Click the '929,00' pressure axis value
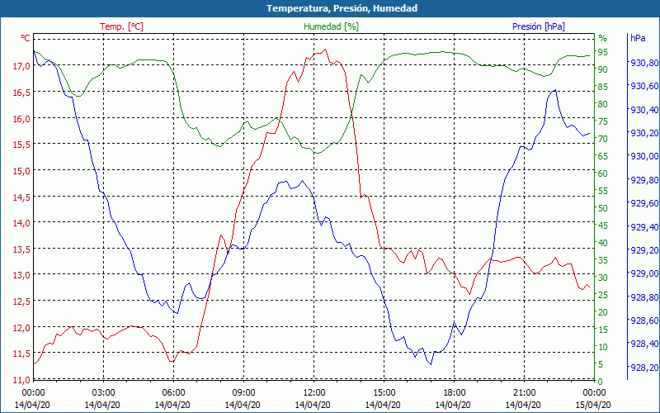 (x=644, y=274)
